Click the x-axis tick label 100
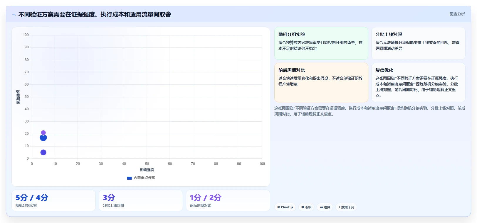Image resolution: width=477 pixels, height=223 pixels. (x=262, y=164)
